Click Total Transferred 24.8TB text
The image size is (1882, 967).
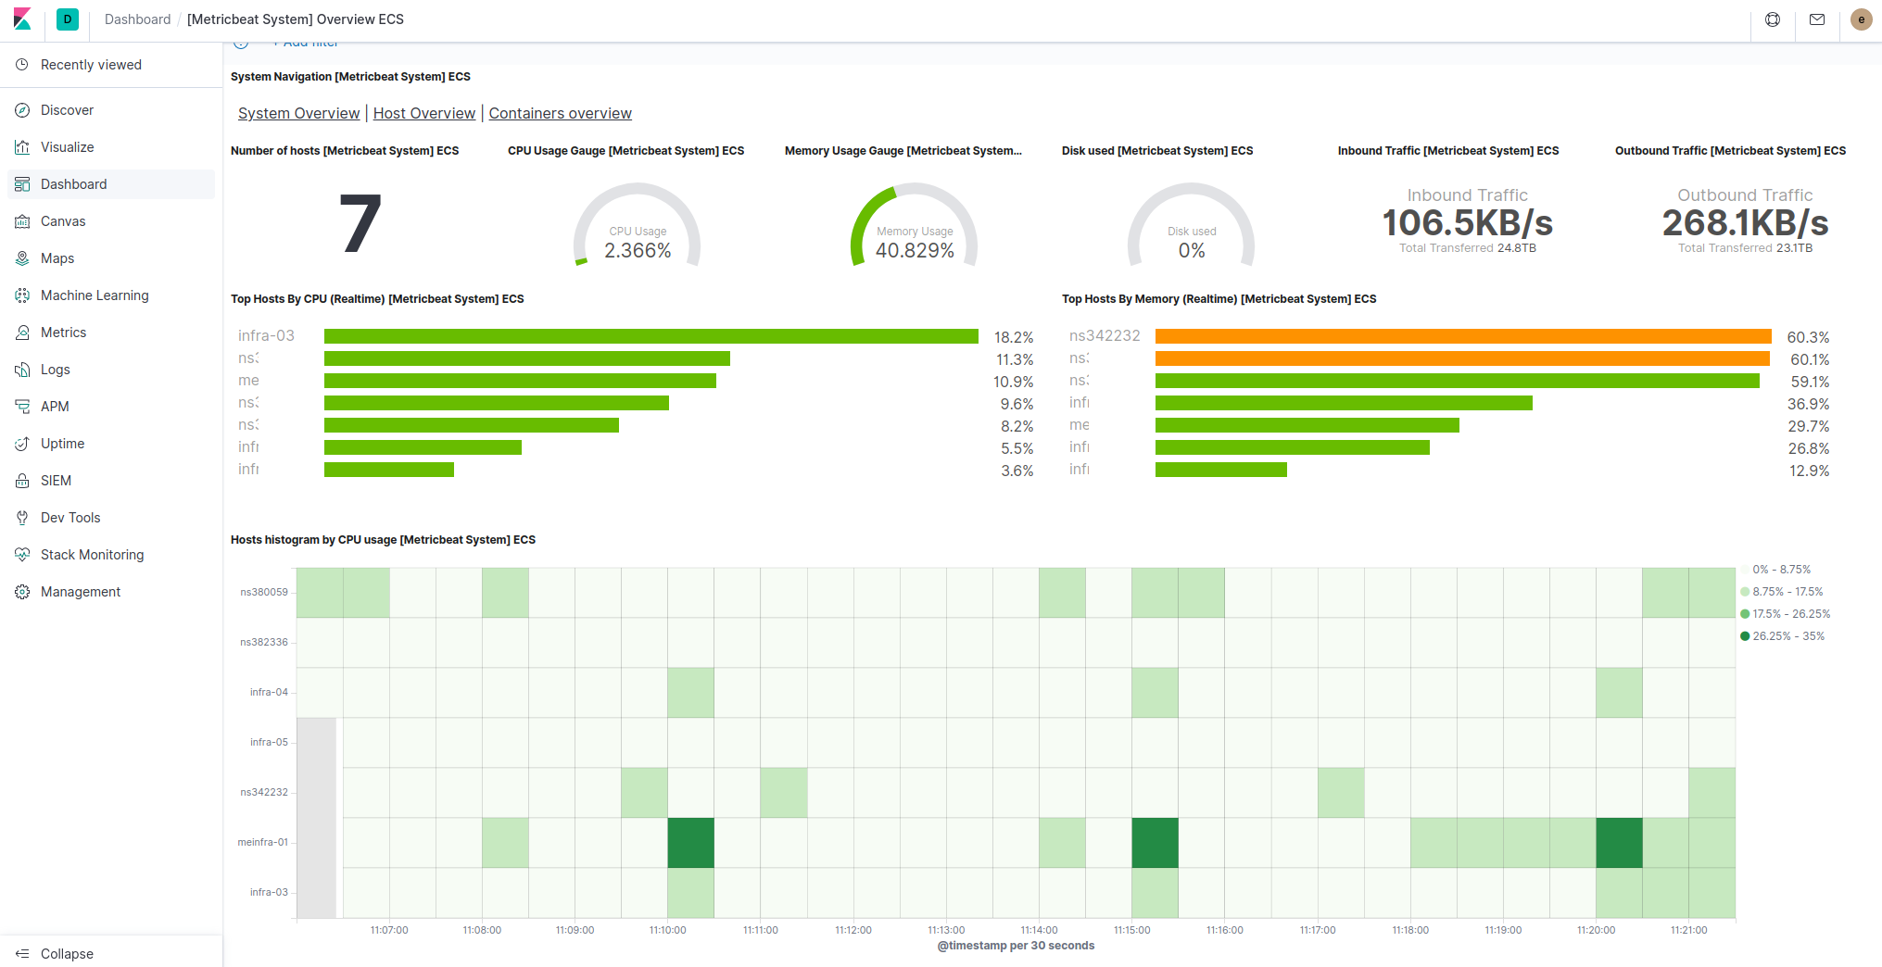tap(1468, 248)
